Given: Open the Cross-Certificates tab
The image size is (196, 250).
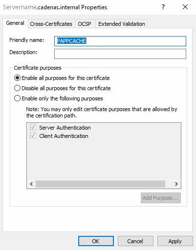Looking at the screenshot, I should pos(51,24).
